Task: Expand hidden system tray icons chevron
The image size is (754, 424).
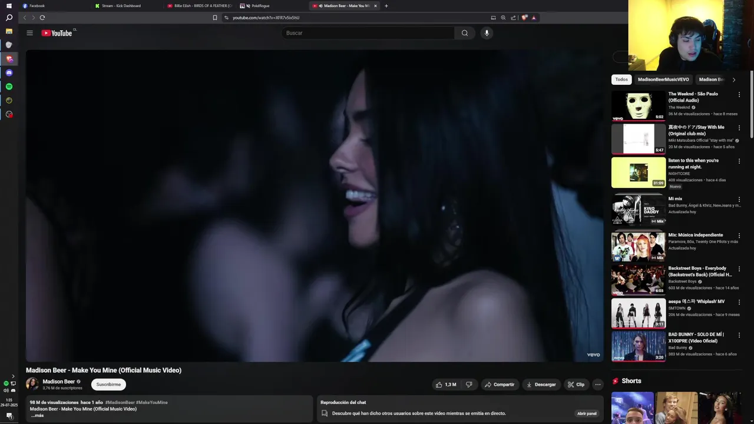Action: coord(13,376)
